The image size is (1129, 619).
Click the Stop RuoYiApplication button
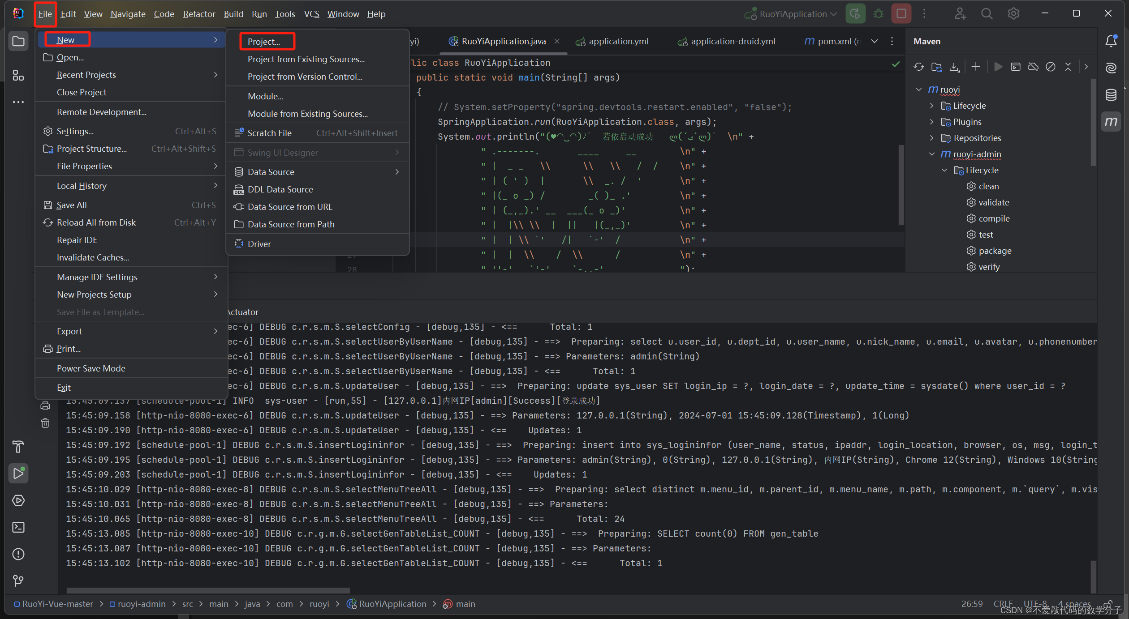tap(901, 14)
